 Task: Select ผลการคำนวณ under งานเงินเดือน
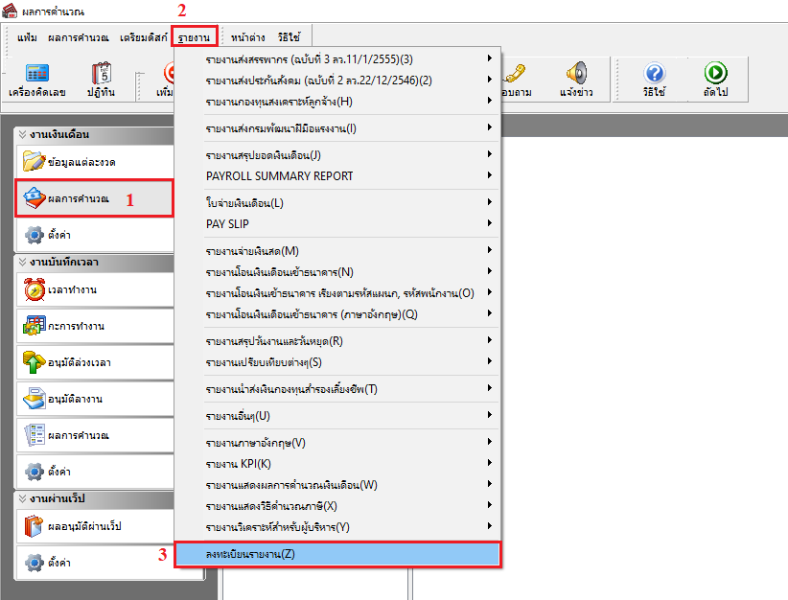(94, 198)
